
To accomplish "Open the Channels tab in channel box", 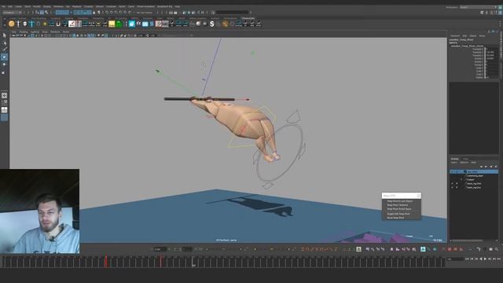I will [x=455, y=36].
